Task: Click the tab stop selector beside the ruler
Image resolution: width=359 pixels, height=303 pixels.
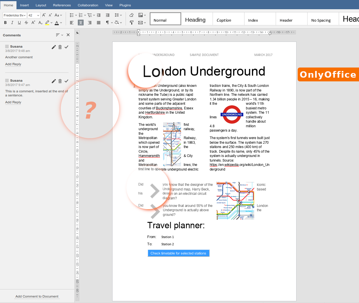Action: 77,33
